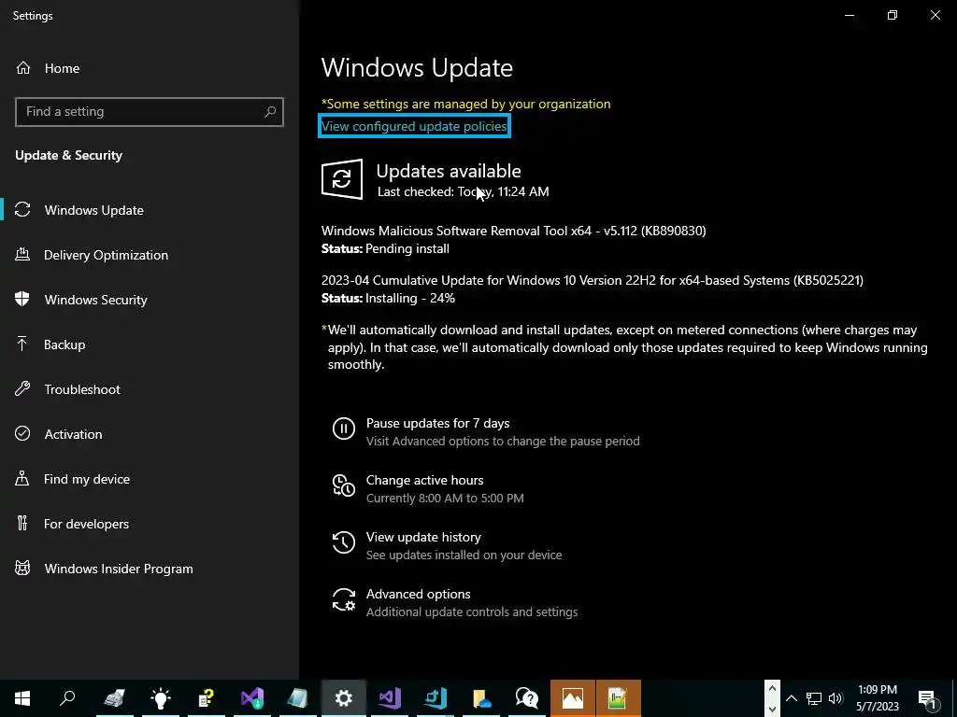Click the Find a setting search box
The width and height of the screenshot is (957, 717).
click(149, 112)
